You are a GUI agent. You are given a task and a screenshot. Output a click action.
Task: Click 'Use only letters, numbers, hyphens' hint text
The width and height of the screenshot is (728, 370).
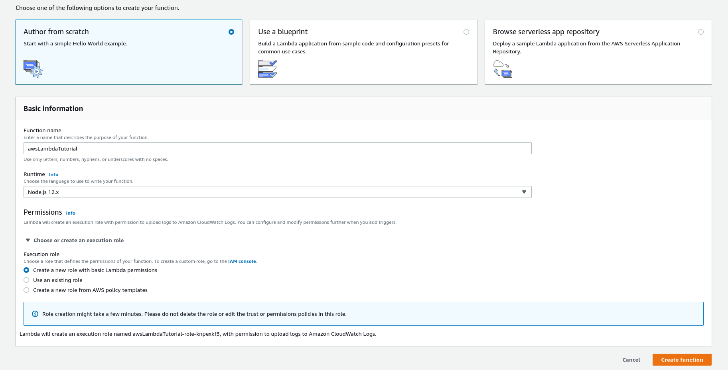tap(96, 159)
